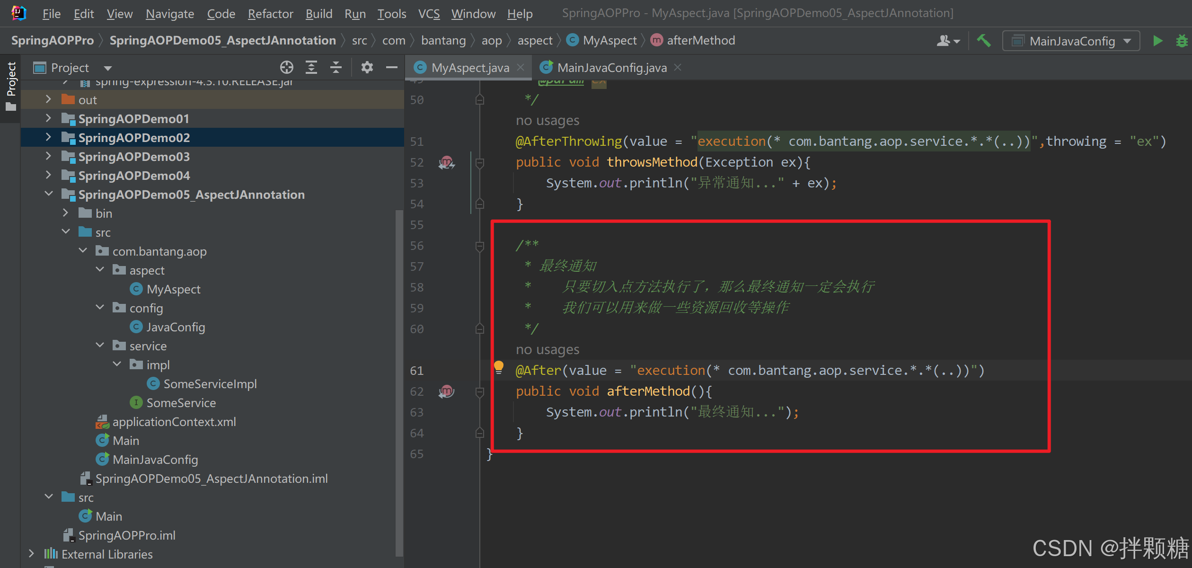Collapse the com.bantang.aop package node

83,251
